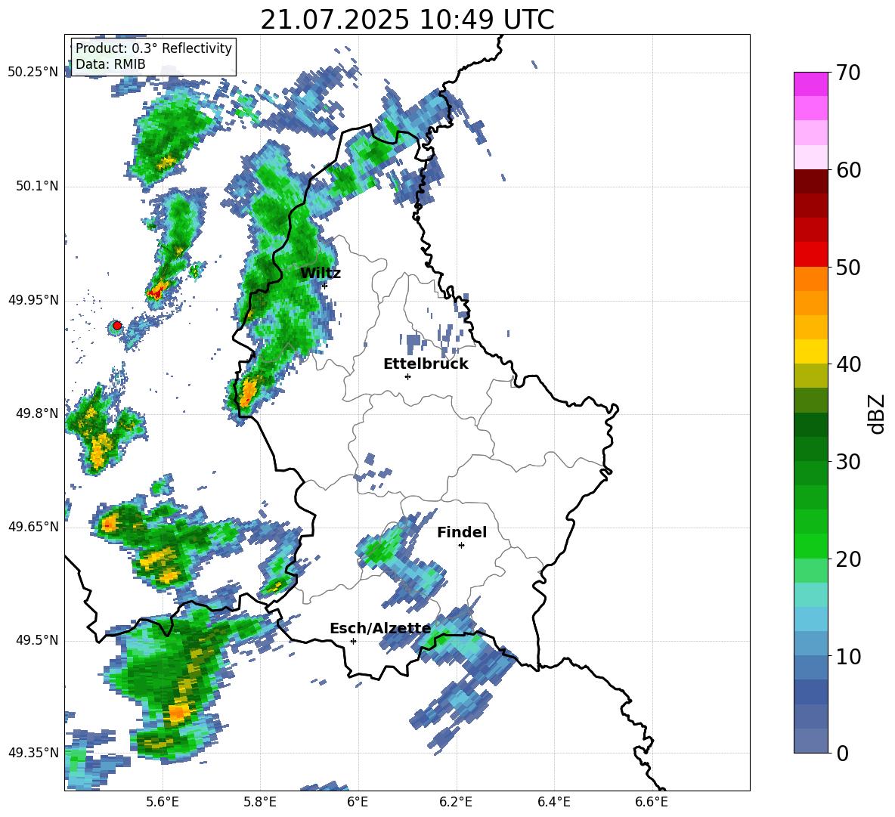Click the 6.4°E longitude label
The image size is (895, 817).
553,802
